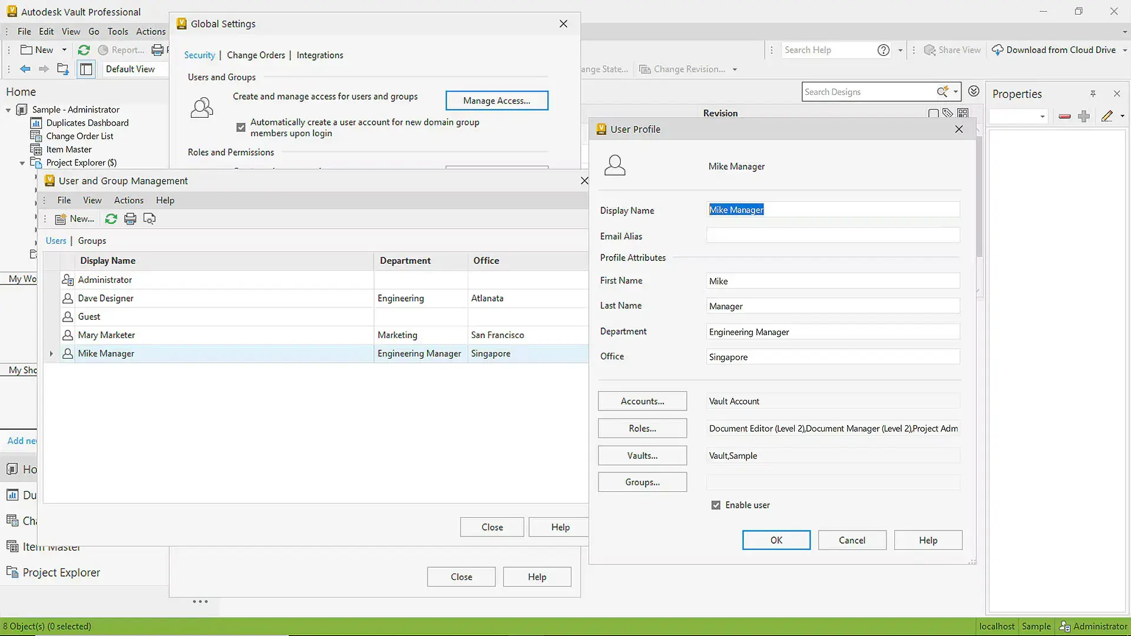
Task: Toggle auto-create user account for domain group checkbox
Action: pos(241,127)
